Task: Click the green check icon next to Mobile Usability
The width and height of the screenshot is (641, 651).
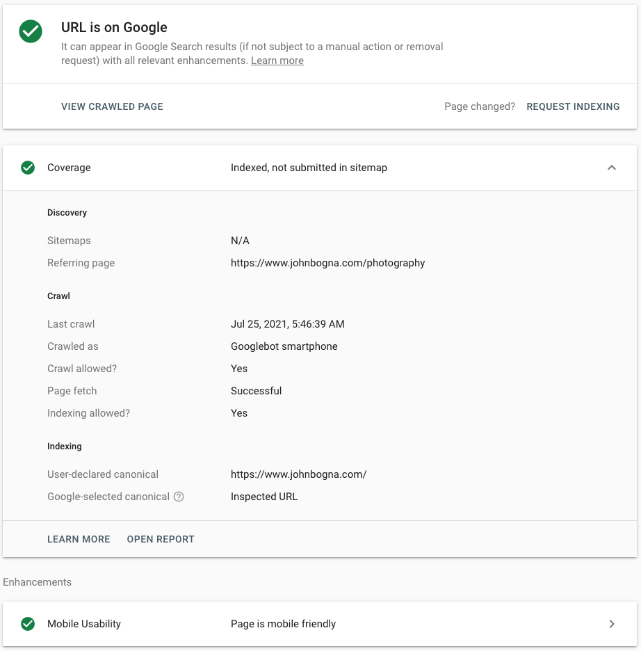Action: (28, 624)
